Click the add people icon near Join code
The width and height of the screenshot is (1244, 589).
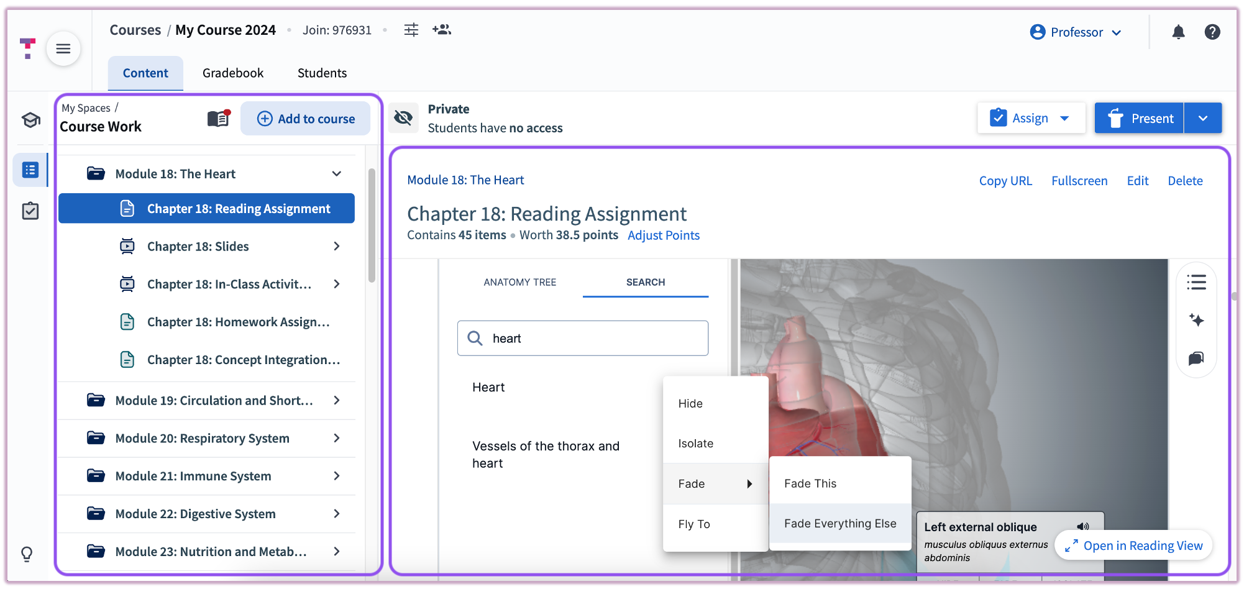[442, 29]
